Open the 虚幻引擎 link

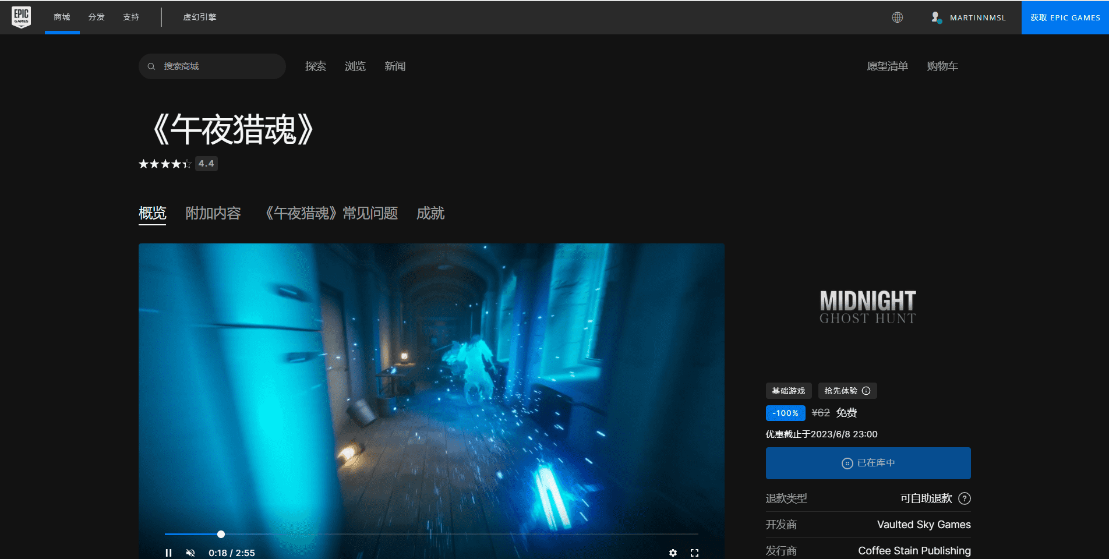pos(200,17)
